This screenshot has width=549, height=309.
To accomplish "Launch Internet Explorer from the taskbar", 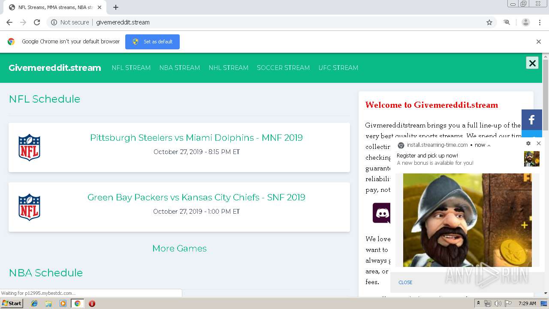I will [x=34, y=303].
